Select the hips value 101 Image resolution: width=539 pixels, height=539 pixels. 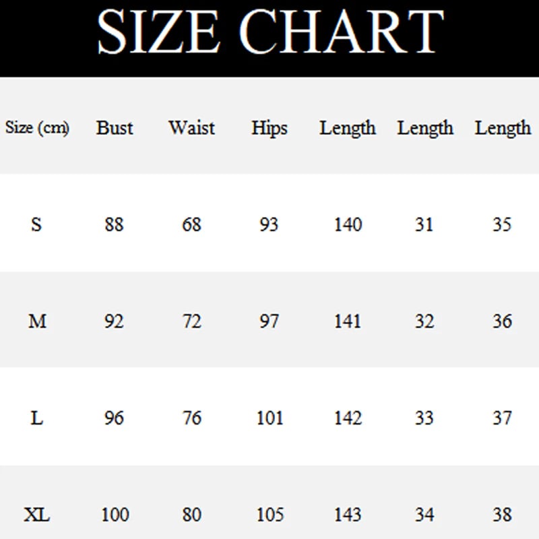click(x=269, y=418)
